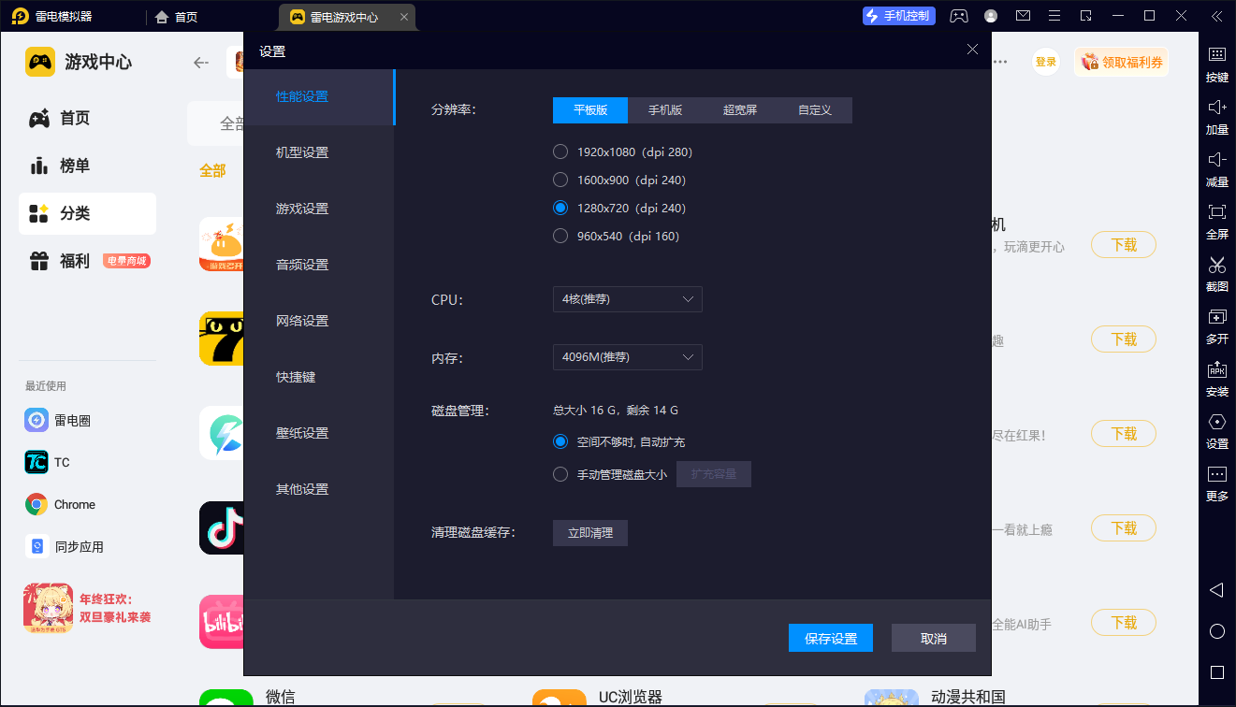Open the 音频设置 settings section
The image size is (1236, 707).
[300, 264]
